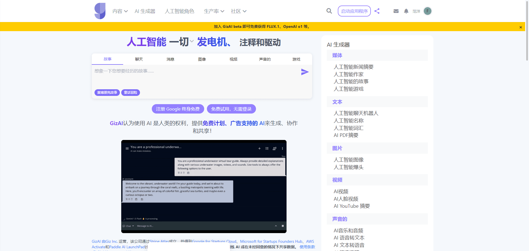Open the Chat mode dropdown in preview
The height and width of the screenshot is (251, 529).
[128, 226]
